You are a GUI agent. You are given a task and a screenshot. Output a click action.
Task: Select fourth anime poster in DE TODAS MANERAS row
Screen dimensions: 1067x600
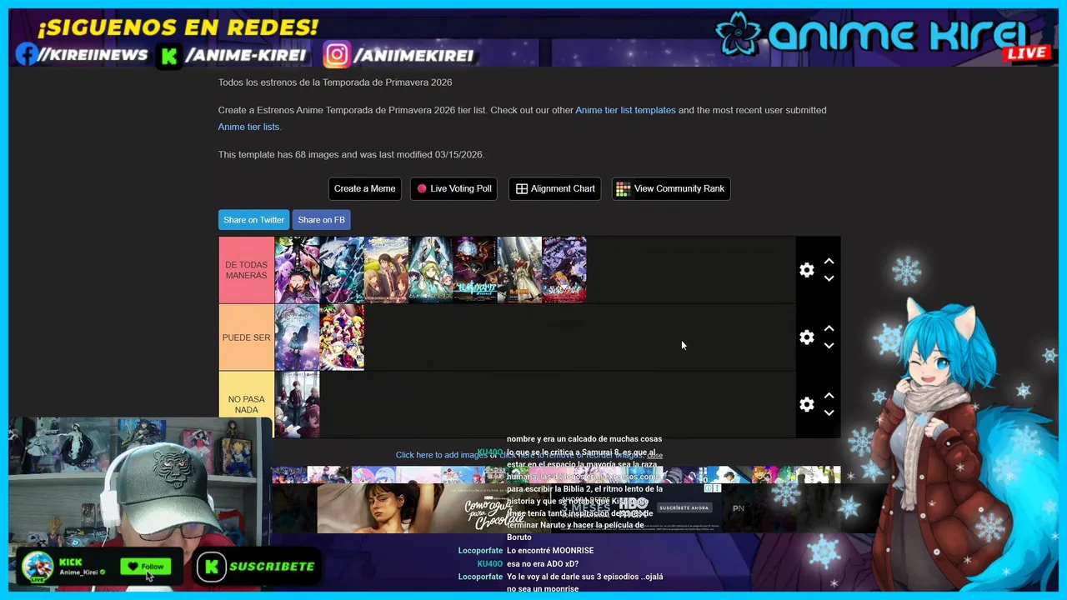click(x=430, y=270)
